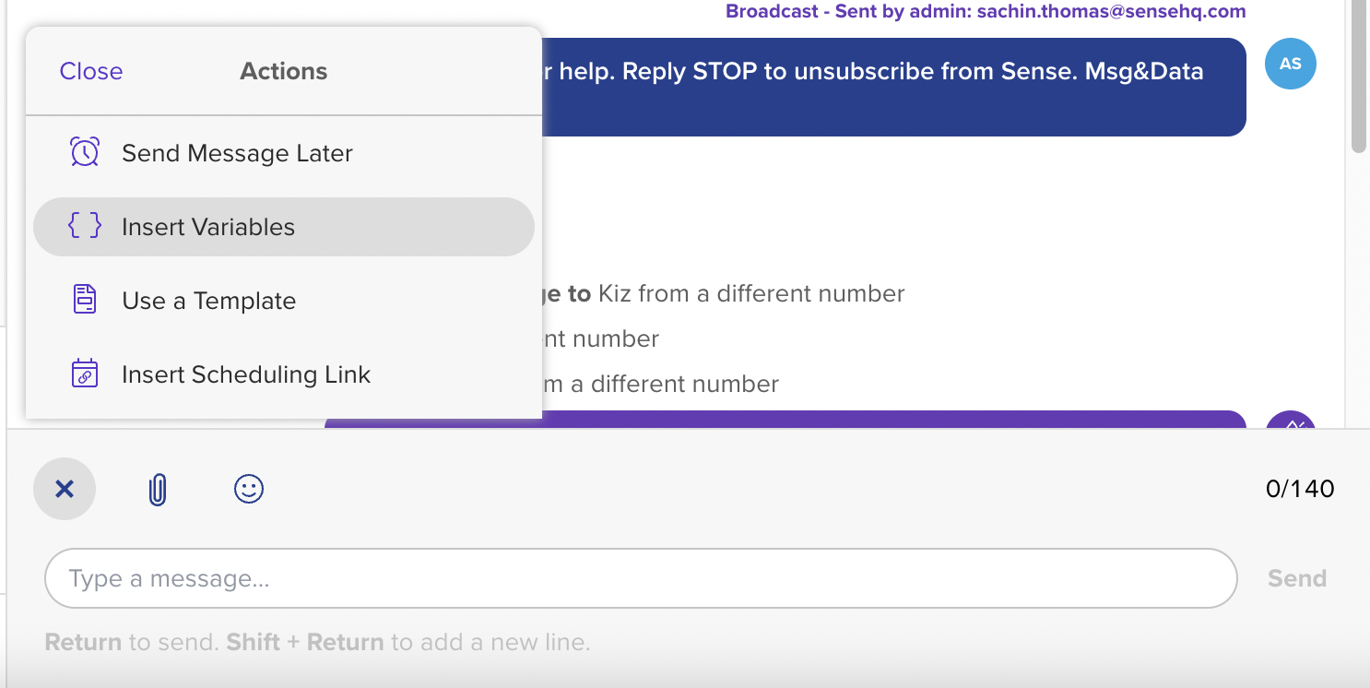Screen dimensions: 1370x688
Task: Click the partially visible purple avatar
Action: pos(1291,421)
